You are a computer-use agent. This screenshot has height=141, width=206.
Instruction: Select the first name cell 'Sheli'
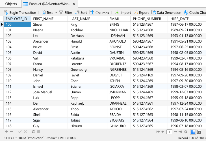pyautogui.click(x=49, y=115)
